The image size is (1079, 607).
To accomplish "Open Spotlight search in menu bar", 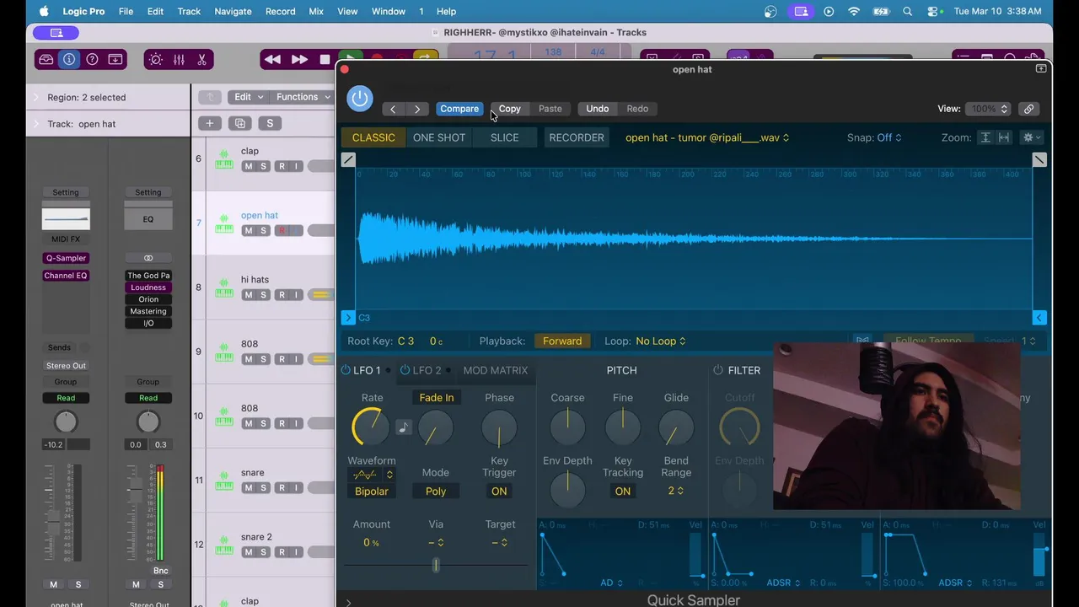I will [x=907, y=12].
